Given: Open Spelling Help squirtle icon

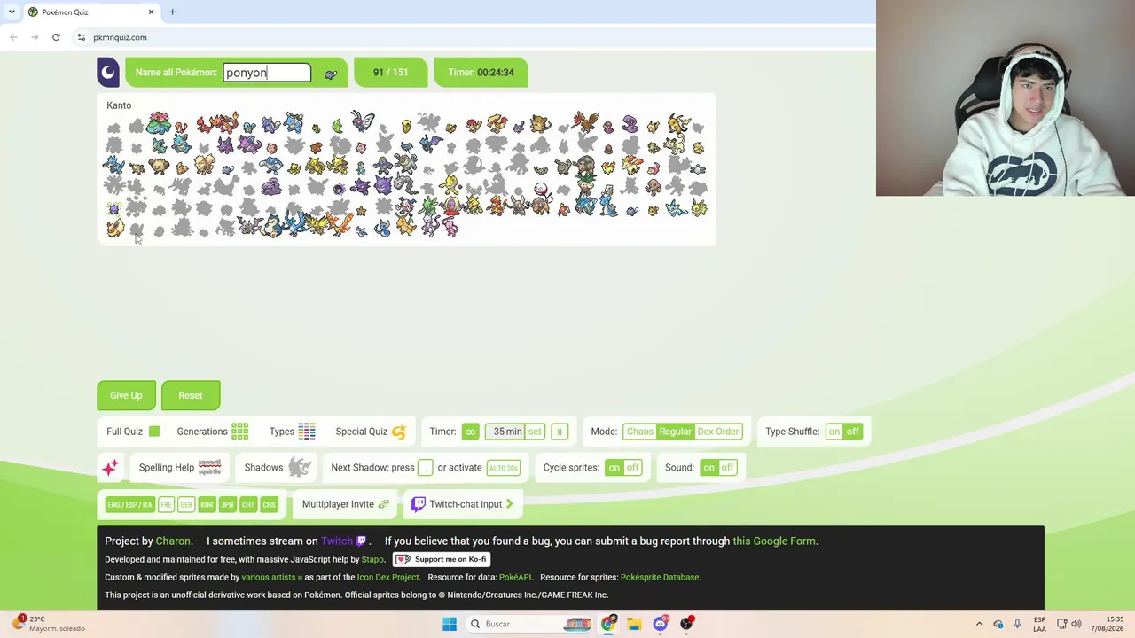Looking at the screenshot, I should 209,467.
